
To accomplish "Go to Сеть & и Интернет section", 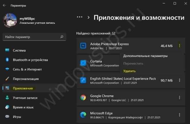I will pyautogui.click(x=27, y=69).
